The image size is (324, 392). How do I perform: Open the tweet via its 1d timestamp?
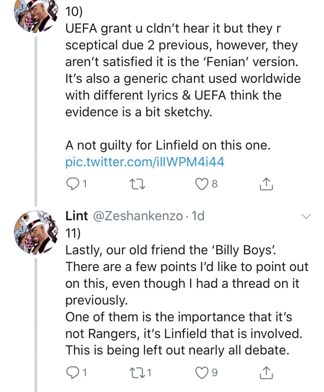click(197, 216)
